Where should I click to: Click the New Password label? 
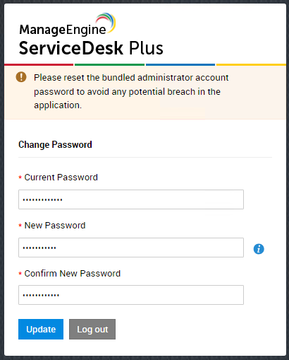[55, 226]
